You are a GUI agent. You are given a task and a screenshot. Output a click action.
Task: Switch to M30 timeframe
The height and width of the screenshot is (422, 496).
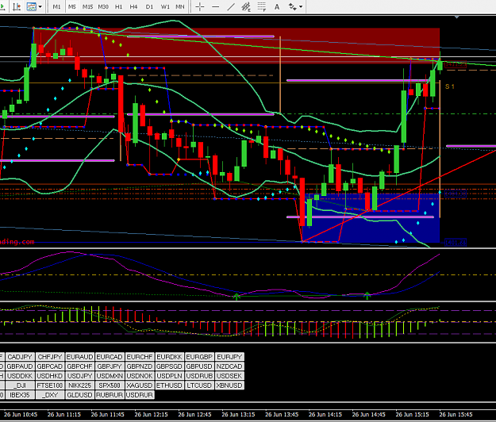click(103, 6)
